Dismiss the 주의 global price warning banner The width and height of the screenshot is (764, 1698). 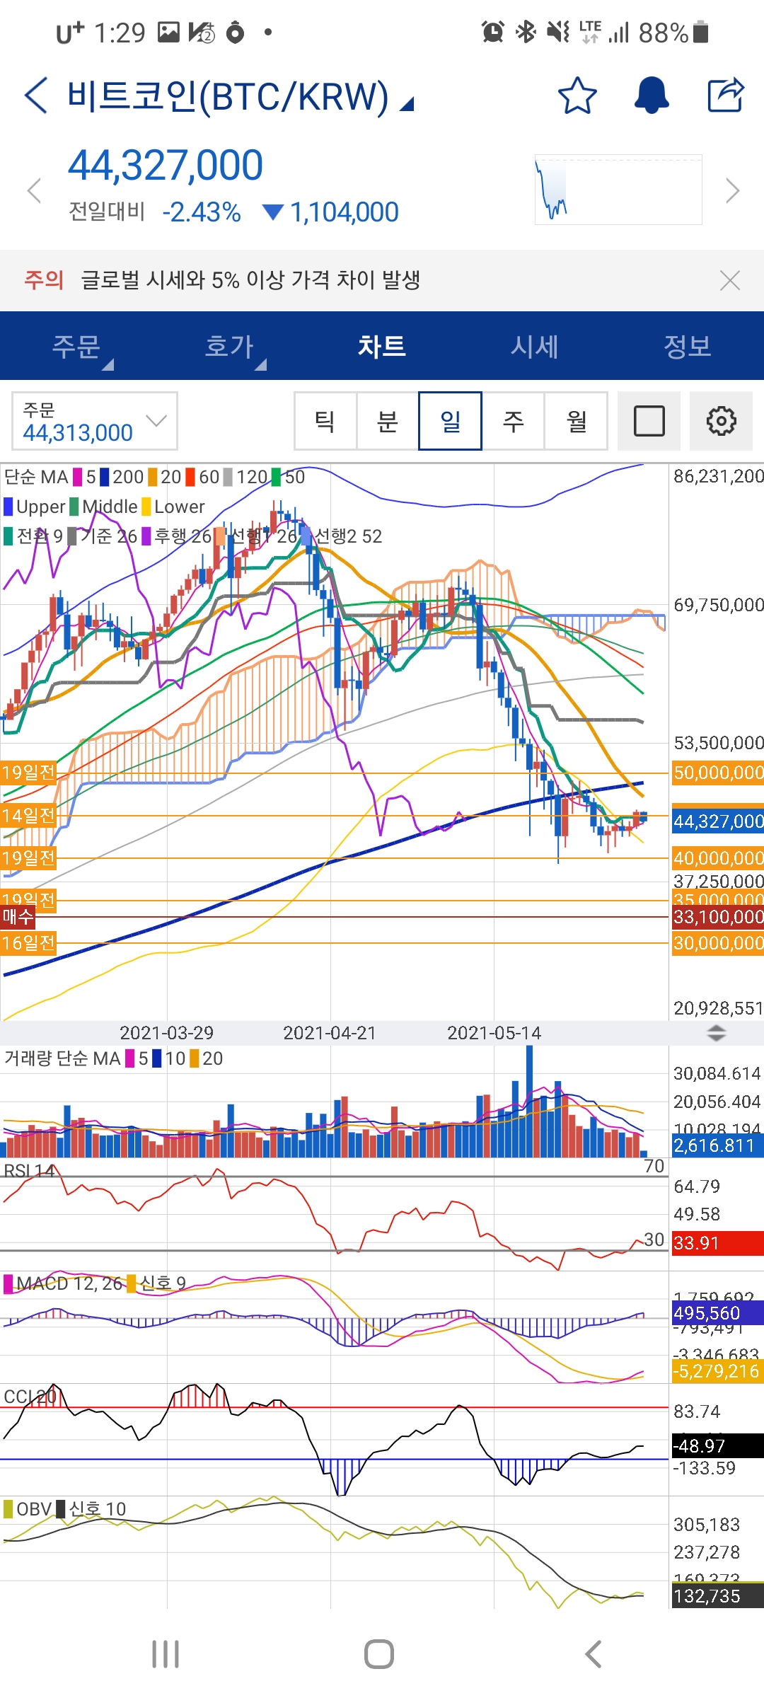730,280
